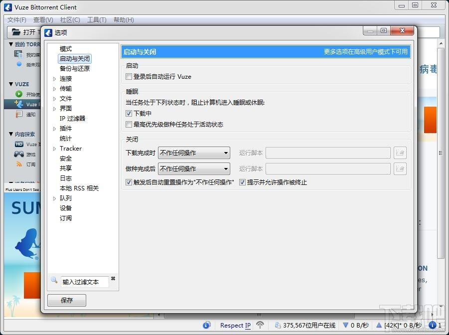The image size is (449, 335).
Task: Expand the Tracker tree node
Action: pos(54,149)
